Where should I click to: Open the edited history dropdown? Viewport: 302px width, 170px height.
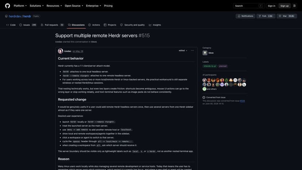click(183, 50)
